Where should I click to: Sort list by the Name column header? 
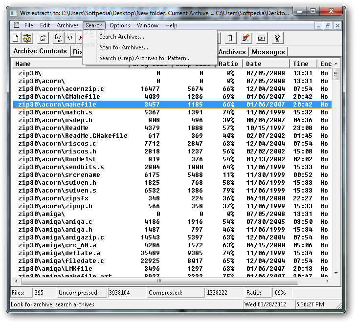pos(71,64)
